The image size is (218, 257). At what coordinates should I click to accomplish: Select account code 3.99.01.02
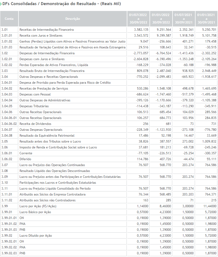pyautogui.click(x=9, y=224)
